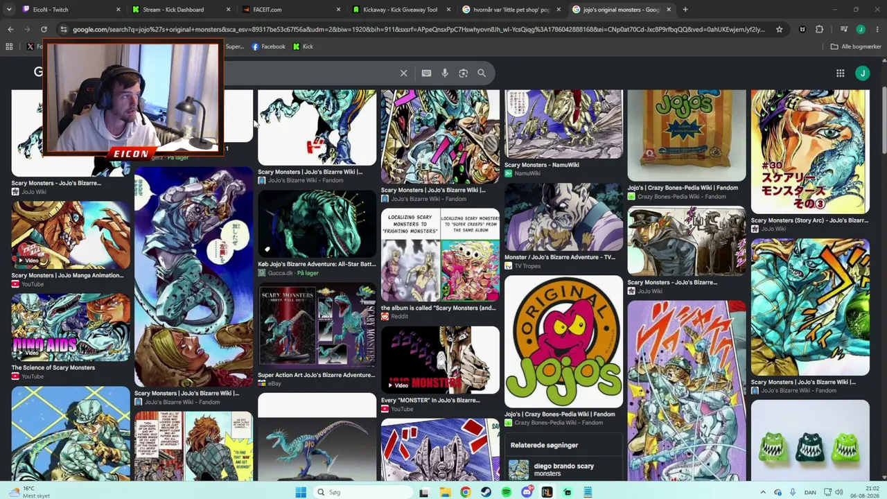Click the address bar URL

[419, 29]
